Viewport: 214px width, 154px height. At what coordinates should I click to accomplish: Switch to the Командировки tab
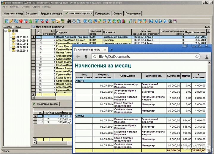(103, 14)
